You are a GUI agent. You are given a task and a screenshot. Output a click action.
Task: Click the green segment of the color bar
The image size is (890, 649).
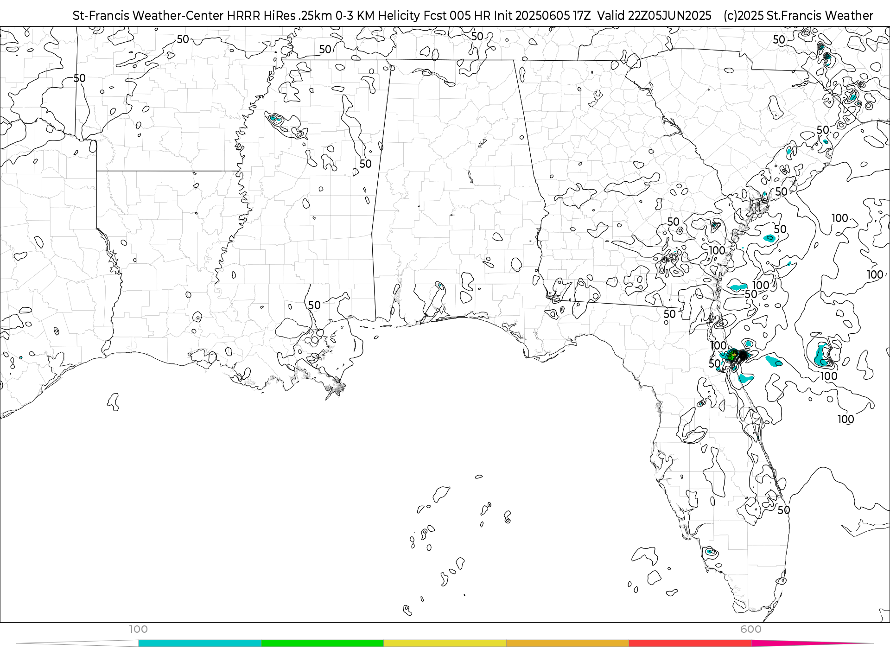(322, 643)
